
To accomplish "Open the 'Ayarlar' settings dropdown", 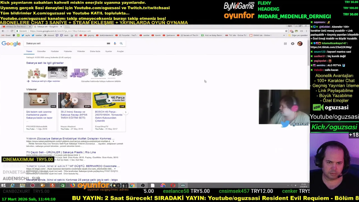I will (x=109, y=51).
